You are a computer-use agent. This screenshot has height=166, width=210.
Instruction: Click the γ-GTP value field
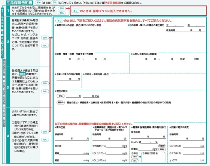[x=194, y=160]
